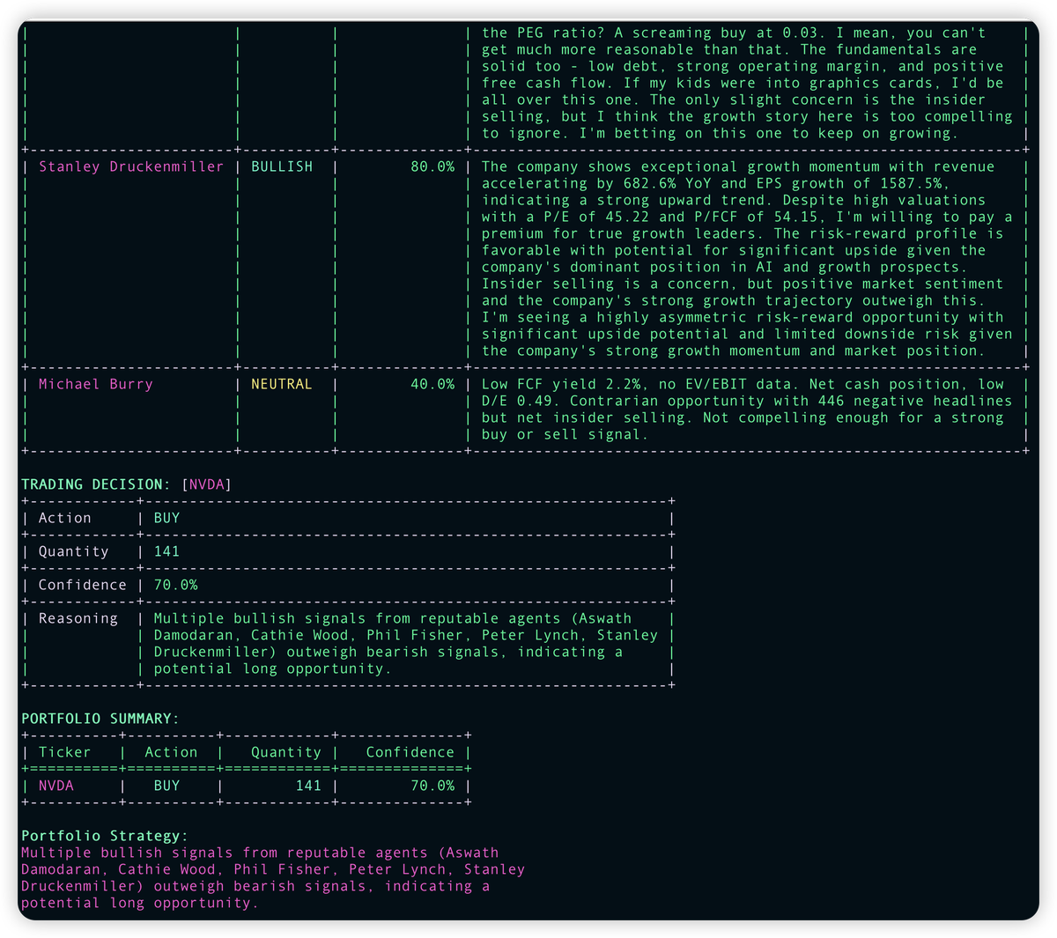Click the 70.0% value in trading decision table

pos(176,585)
